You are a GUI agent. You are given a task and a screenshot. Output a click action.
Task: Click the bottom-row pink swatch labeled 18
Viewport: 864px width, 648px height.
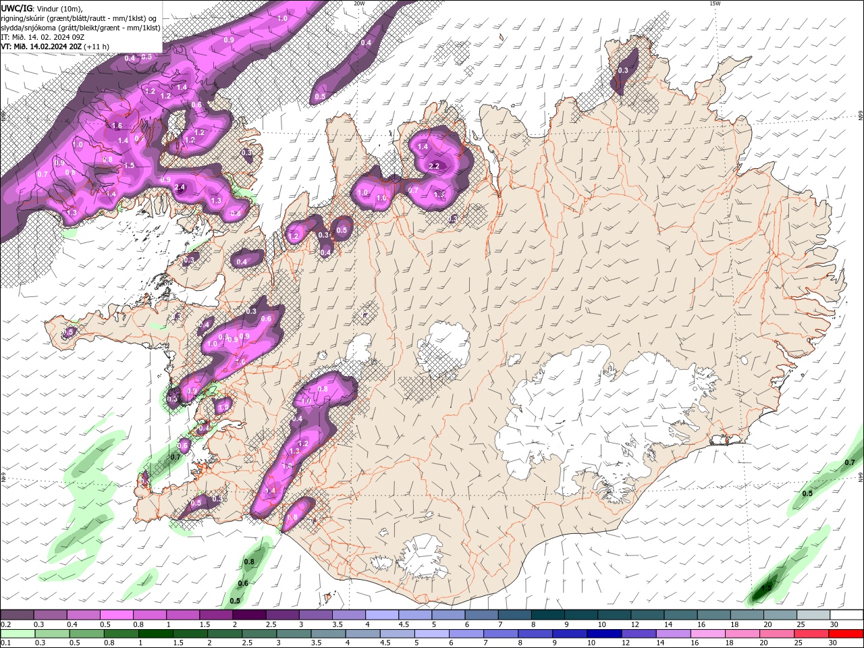tap(742, 634)
